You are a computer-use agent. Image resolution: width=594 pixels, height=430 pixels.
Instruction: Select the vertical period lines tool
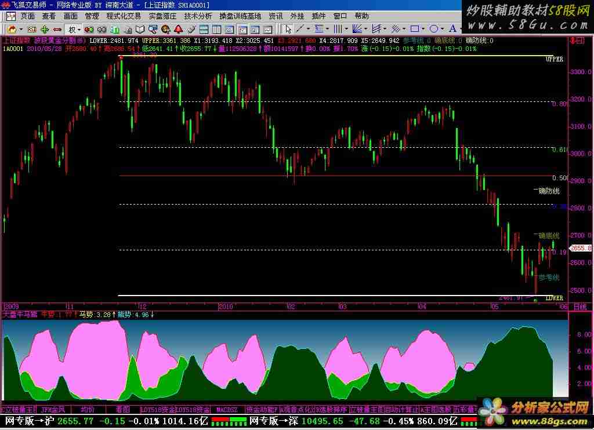click(x=338, y=29)
